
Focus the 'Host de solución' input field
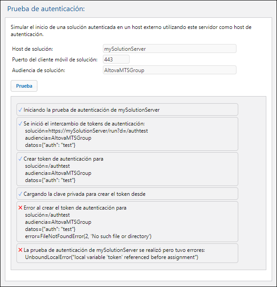click(169, 49)
